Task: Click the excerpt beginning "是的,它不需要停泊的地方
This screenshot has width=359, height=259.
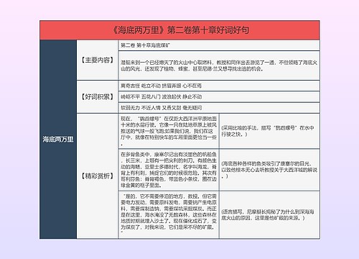Action: coord(169,215)
